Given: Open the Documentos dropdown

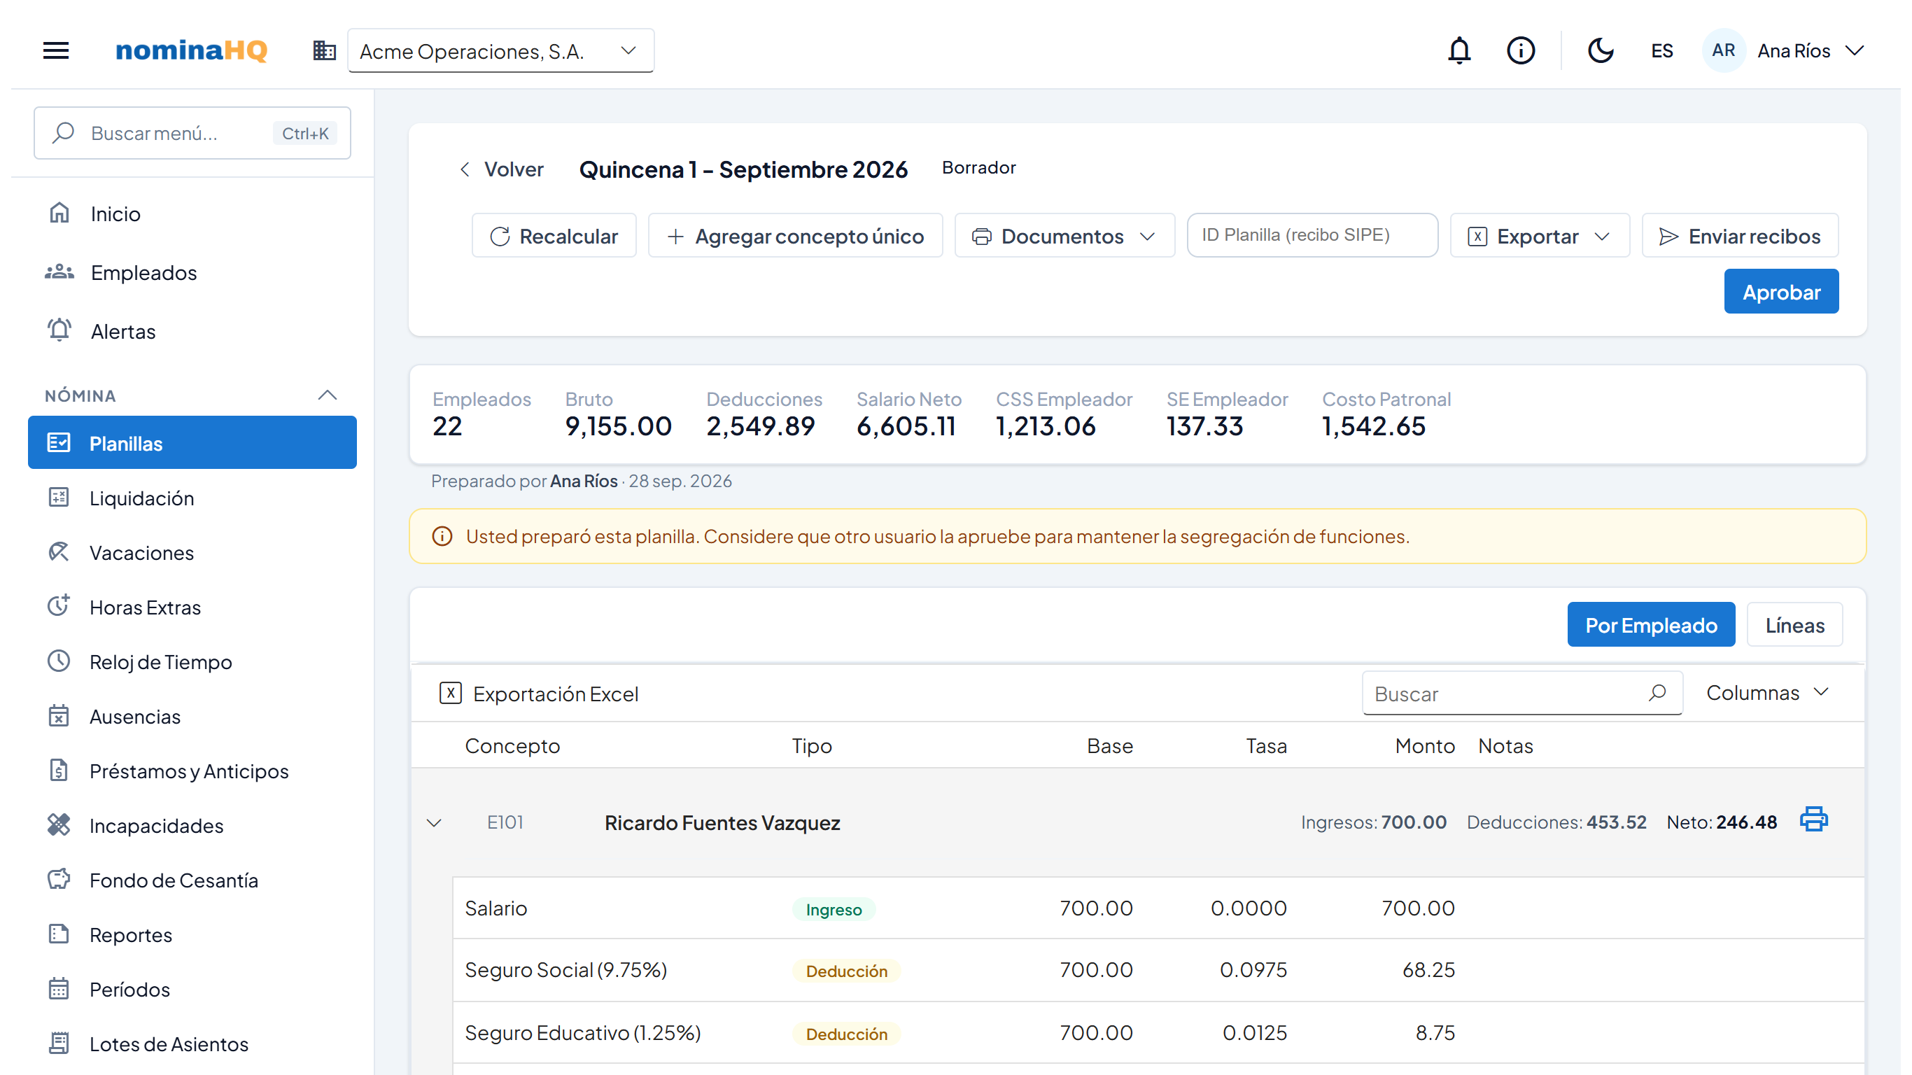Looking at the screenshot, I should tap(1064, 235).
